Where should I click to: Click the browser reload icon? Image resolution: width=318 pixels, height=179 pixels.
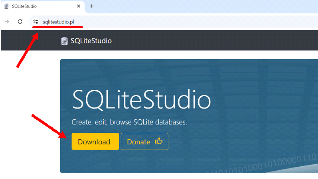[x=20, y=21]
